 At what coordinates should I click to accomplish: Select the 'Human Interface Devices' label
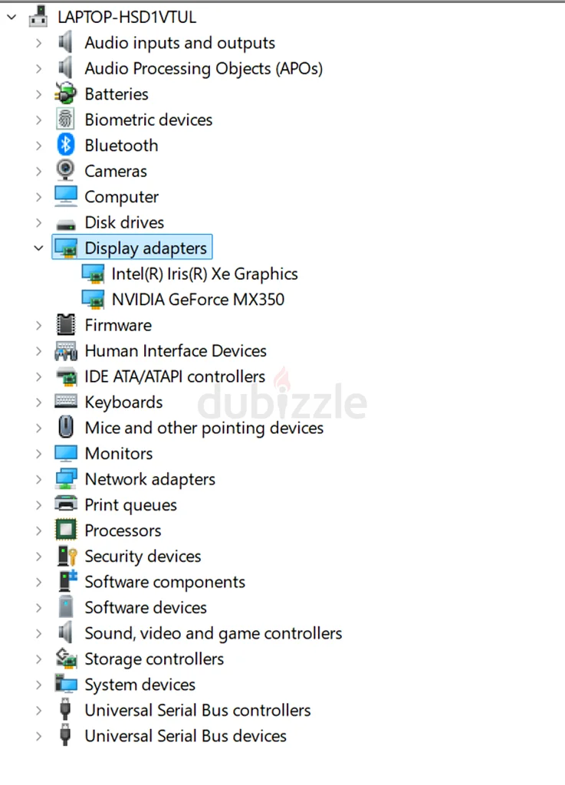[176, 350]
